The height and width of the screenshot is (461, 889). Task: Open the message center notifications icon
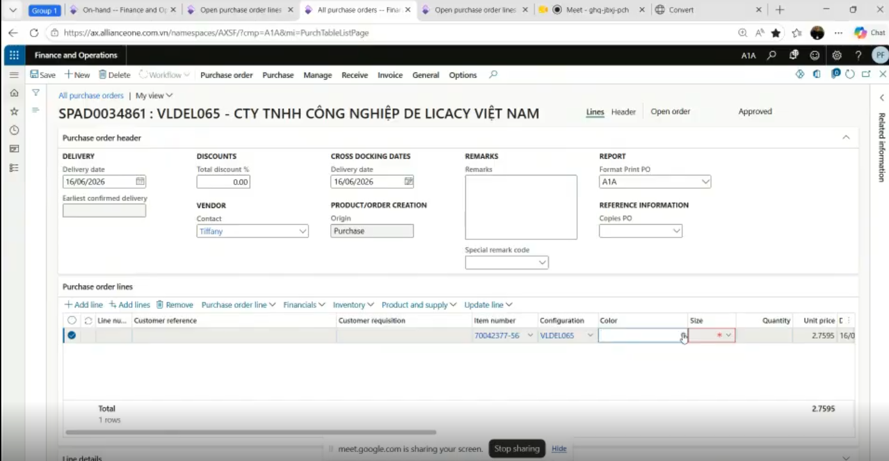pos(794,55)
